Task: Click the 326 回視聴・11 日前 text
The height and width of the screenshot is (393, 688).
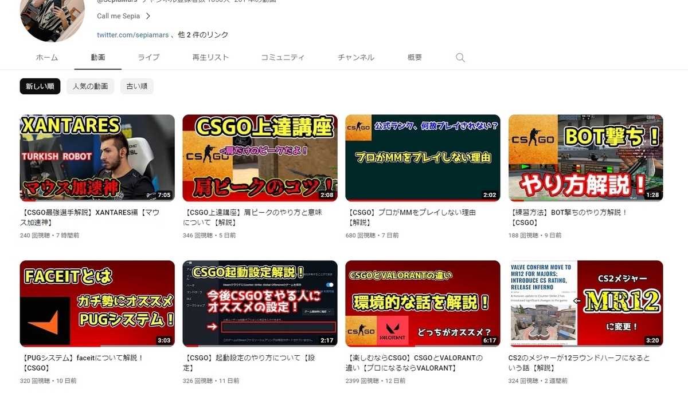Action: click(x=211, y=380)
